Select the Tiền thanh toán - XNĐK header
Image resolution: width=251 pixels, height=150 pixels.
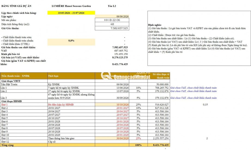tap(24, 76)
